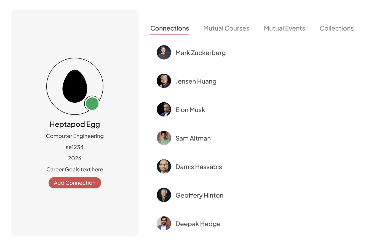
Task: Click Damis Hassabis's avatar photo
Action: click(164, 166)
